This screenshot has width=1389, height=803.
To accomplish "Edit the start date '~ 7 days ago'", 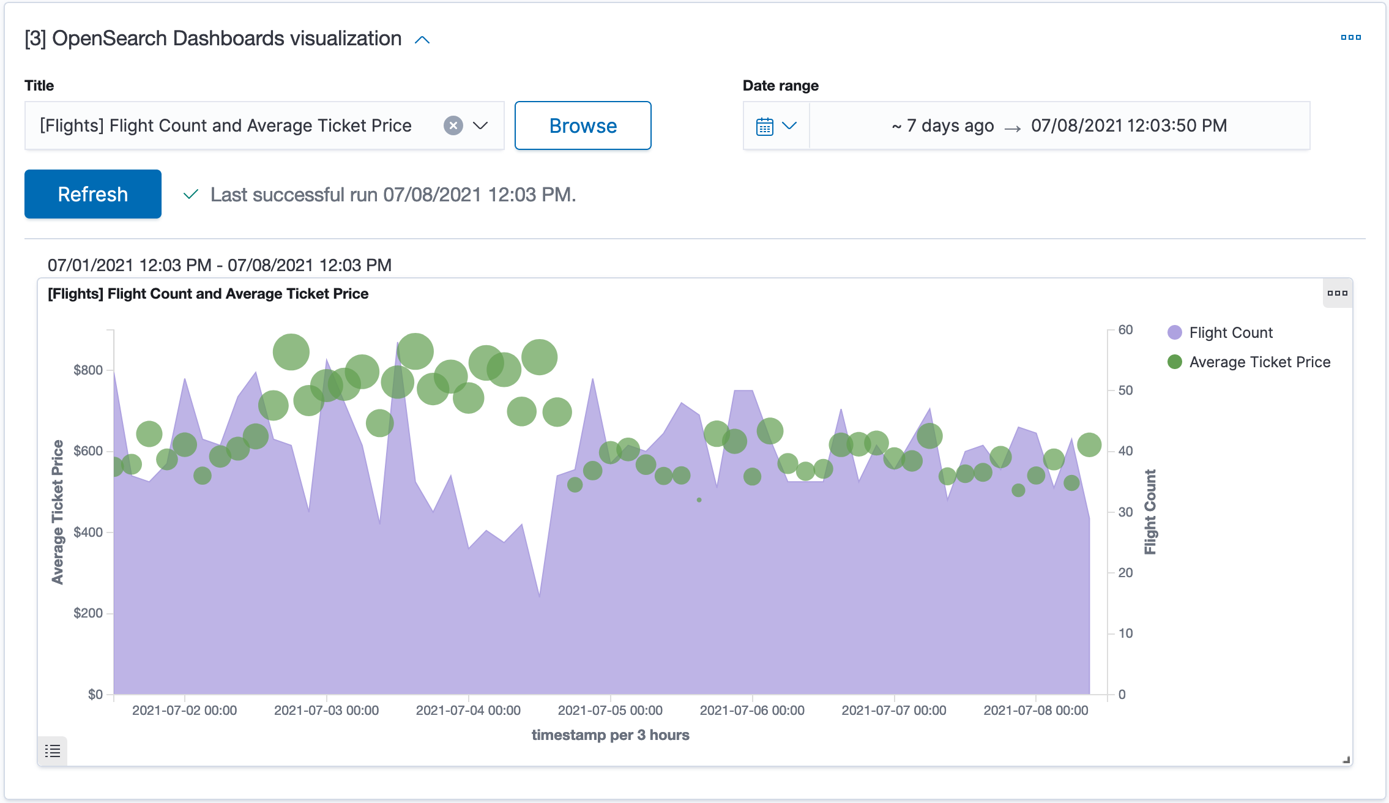I will 943,125.
